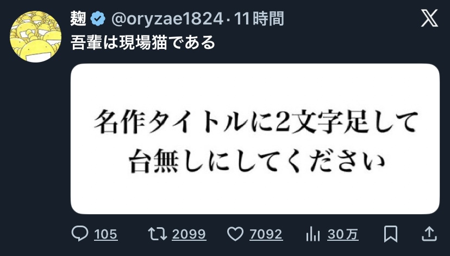Click the reply speech bubble icon
The image size is (450, 256).
point(80,234)
